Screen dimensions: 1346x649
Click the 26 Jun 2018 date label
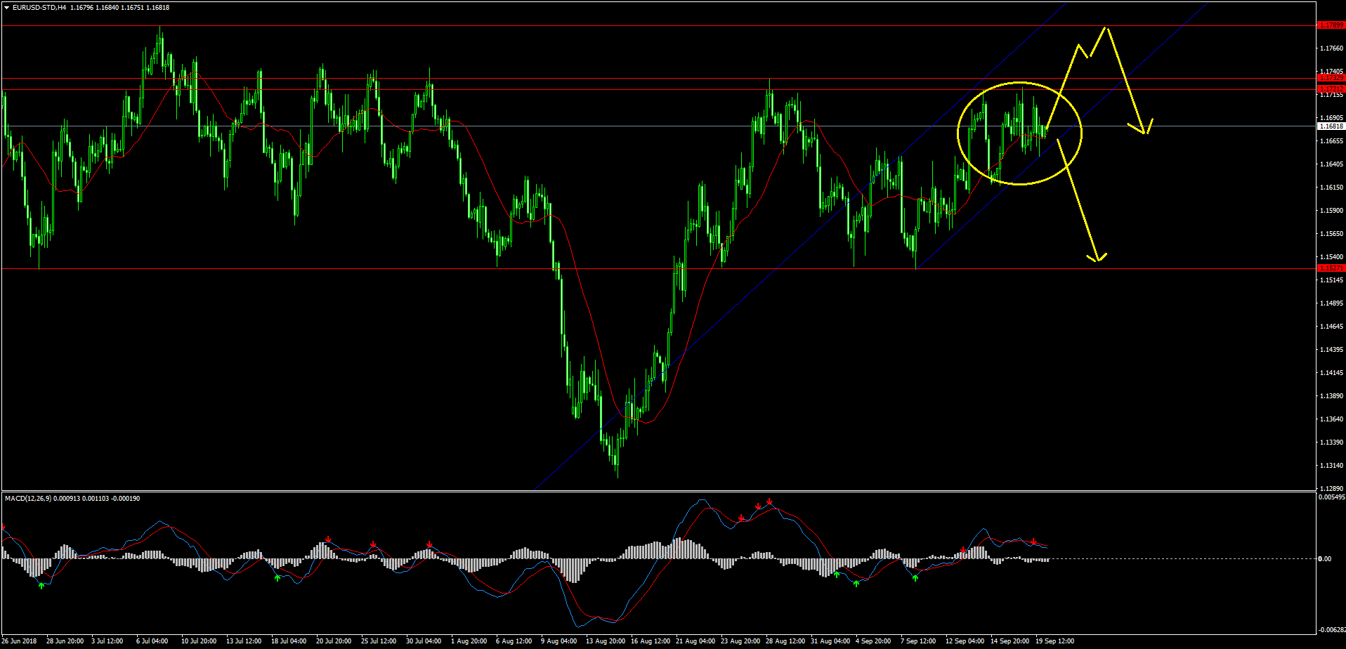20,641
